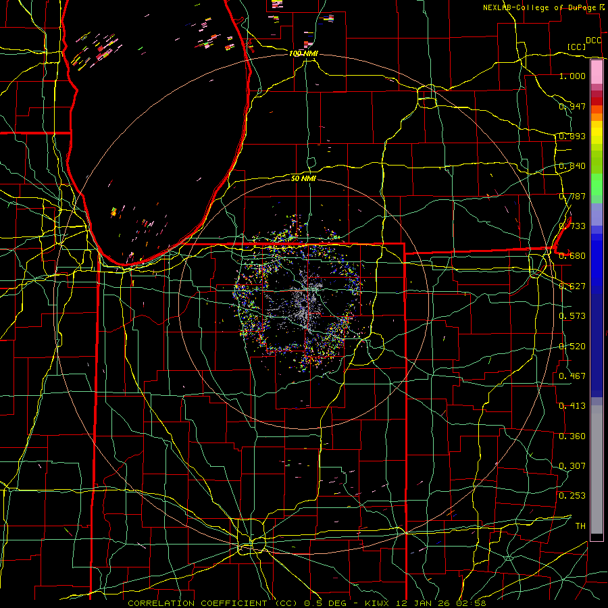
Task: Pick the pink band of color bar
Action: 597,72
